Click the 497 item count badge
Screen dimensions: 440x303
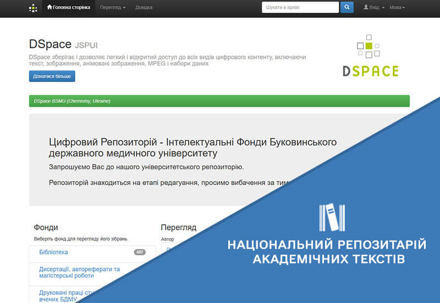click(x=140, y=252)
